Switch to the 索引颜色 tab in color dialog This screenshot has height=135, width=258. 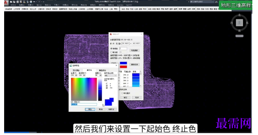tap(76, 70)
